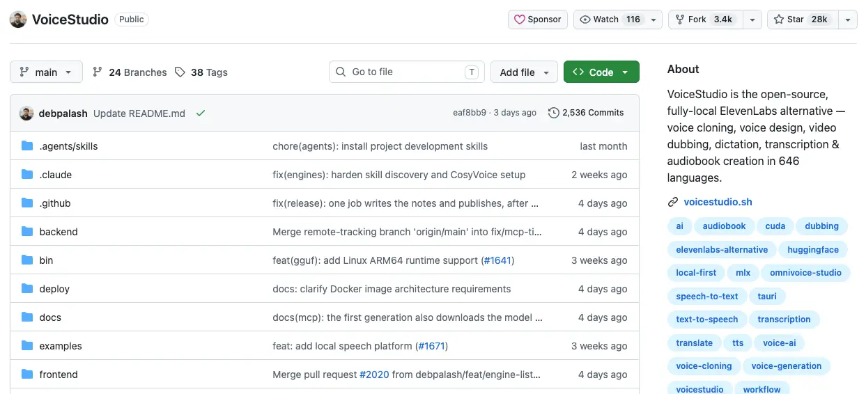Click the 'local-first' topic tag
The image size is (866, 394).
[x=696, y=273]
